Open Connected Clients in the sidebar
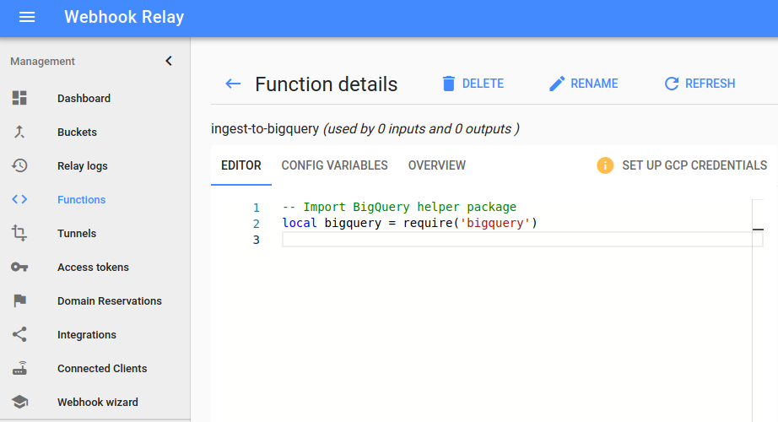Screen dimensions: 778x422 [102, 368]
